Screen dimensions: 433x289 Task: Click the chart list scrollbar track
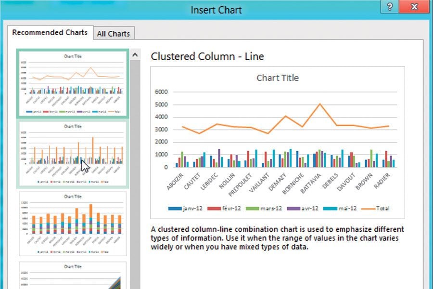pyautogui.click(x=135, y=174)
